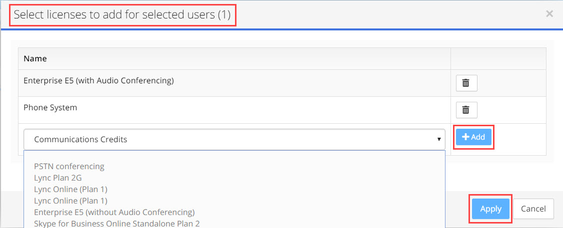This screenshot has width=563, height=228.
Task: Apply the selected licenses
Action: [491, 209]
